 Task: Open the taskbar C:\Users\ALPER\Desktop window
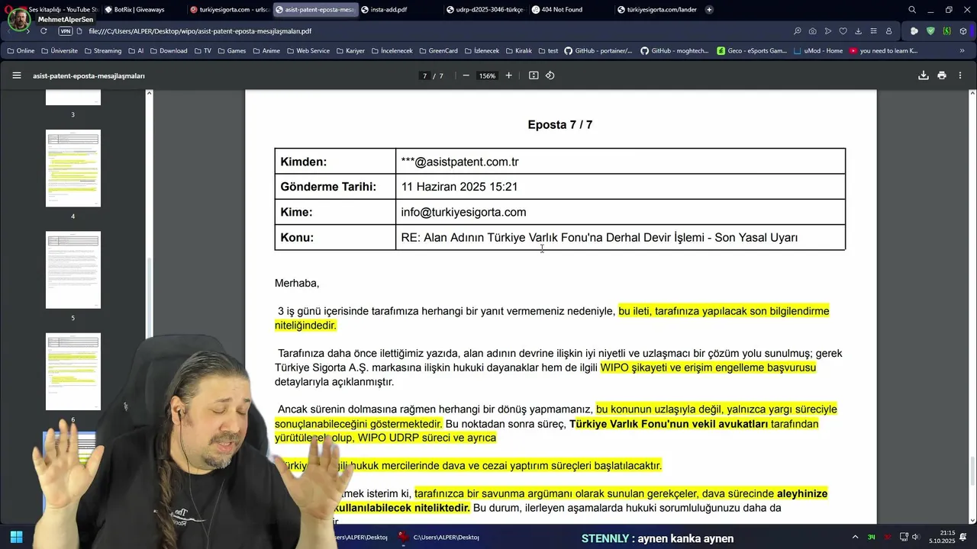click(x=439, y=538)
